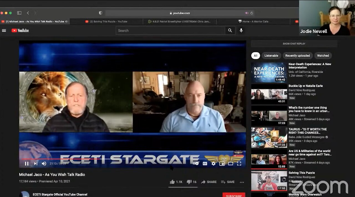Open TAURUS Is It Worth The Risk thumbnail
This screenshot has width=355, height=197.
[269, 138]
